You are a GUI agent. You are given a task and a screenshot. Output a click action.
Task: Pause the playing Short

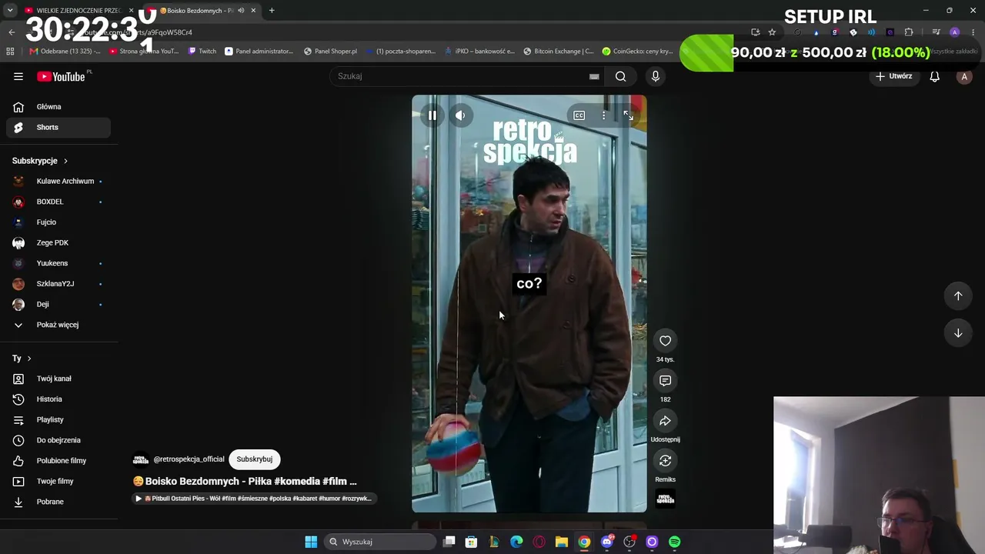click(432, 115)
